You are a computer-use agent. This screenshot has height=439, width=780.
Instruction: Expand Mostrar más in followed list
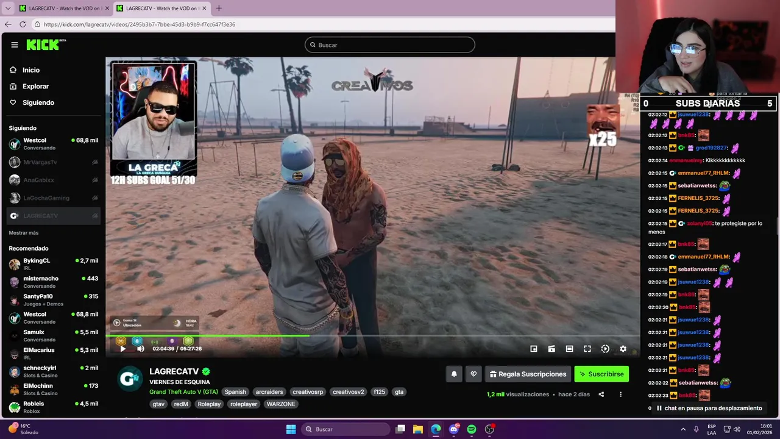tap(23, 233)
